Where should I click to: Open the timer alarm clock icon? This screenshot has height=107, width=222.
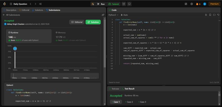click(124, 4)
